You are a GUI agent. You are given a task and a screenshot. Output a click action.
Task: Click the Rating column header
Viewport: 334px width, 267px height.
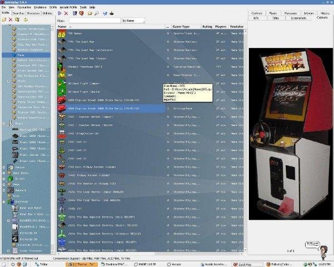tap(207, 27)
